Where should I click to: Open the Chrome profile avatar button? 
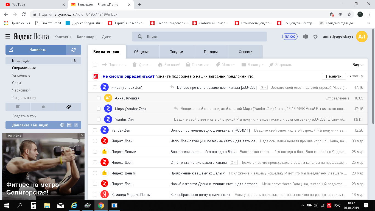pyautogui.click(x=360, y=14)
